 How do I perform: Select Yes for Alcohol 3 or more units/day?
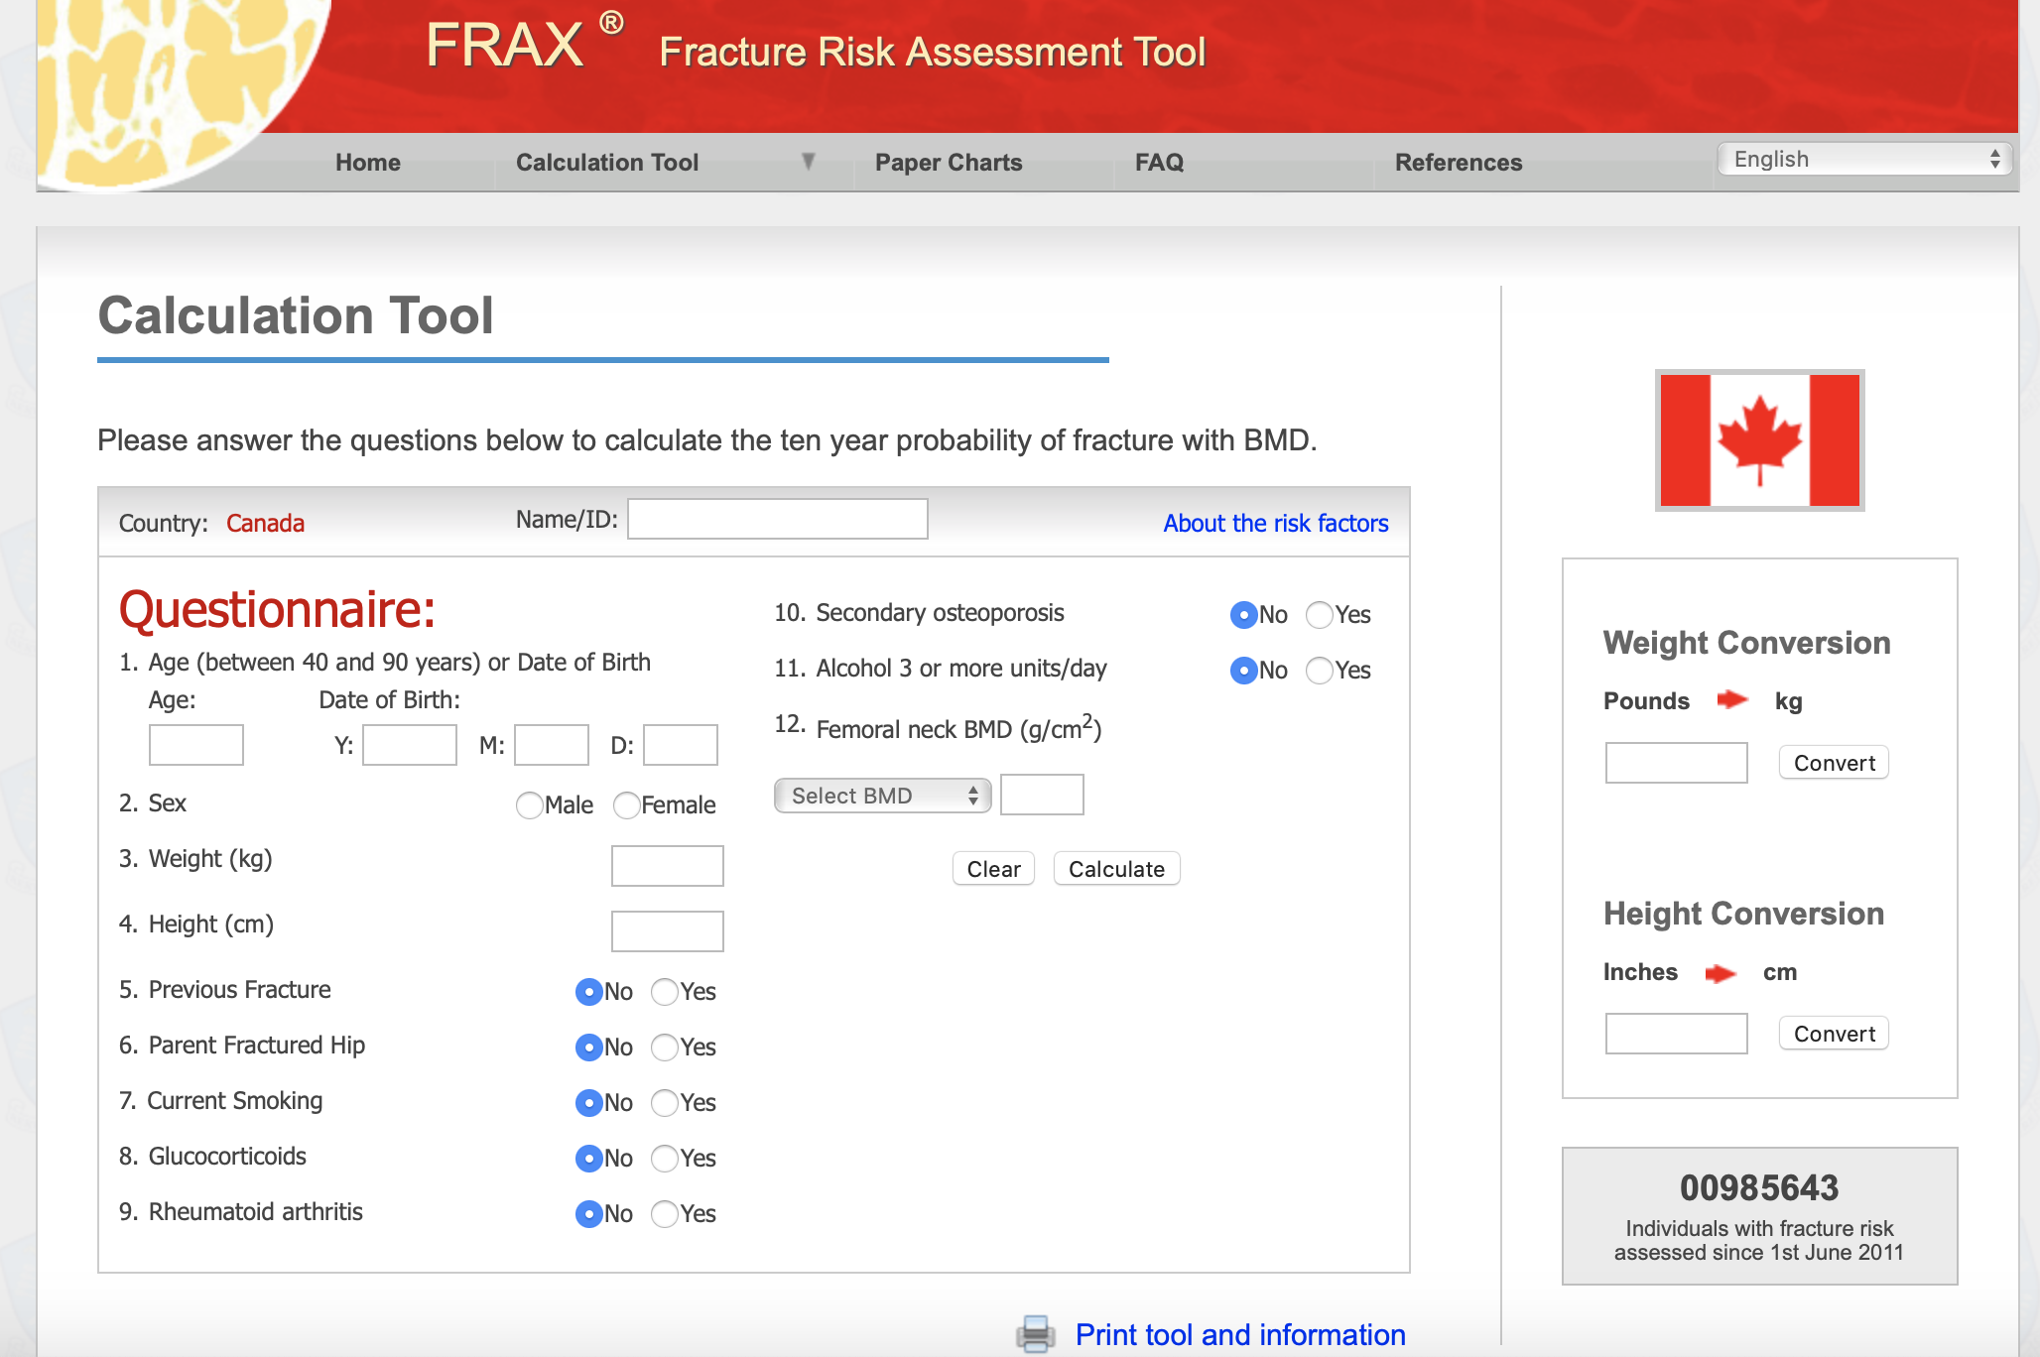[x=1320, y=671]
